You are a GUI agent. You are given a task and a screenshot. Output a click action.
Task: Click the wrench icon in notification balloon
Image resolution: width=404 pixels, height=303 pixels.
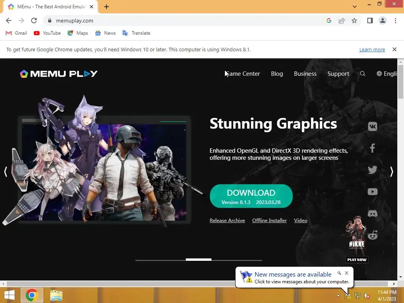coord(339,273)
